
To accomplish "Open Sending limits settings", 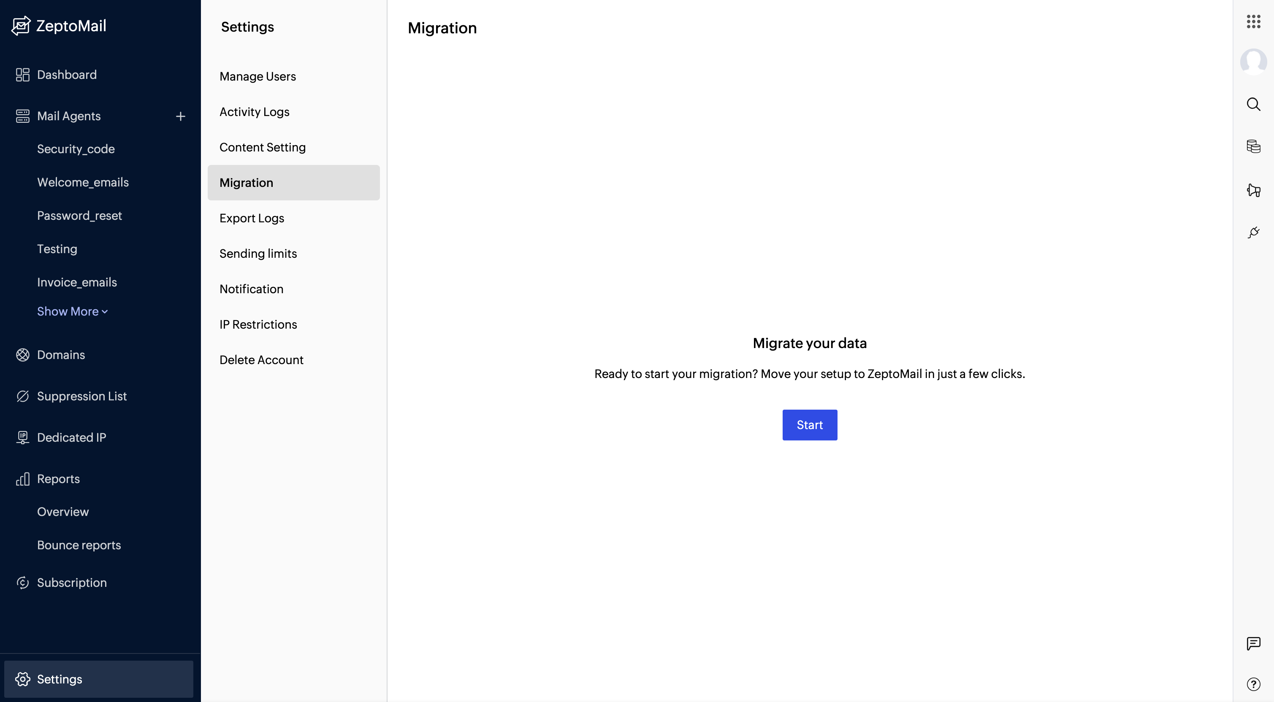I will coord(258,254).
